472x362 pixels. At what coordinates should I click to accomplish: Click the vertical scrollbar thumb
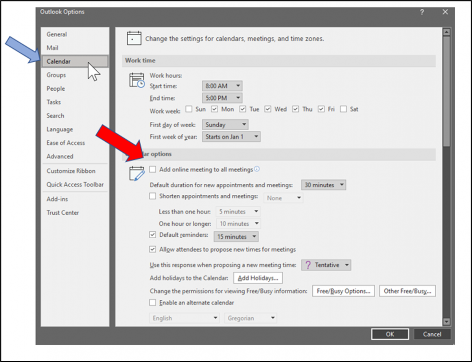pyautogui.click(x=446, y=92)
